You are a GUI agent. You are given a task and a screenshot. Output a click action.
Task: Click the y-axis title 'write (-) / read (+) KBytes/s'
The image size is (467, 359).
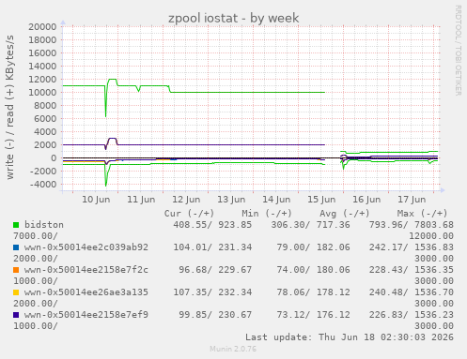10,107
